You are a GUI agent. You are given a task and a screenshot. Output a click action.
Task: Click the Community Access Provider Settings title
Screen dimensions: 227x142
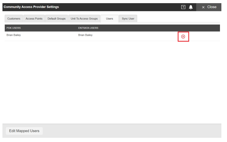pos(31,7)
